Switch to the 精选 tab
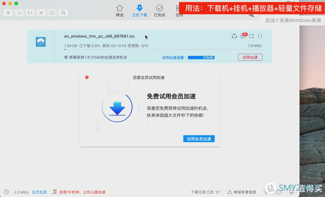This screenshot has width=325, height=197. click(119, 11)
